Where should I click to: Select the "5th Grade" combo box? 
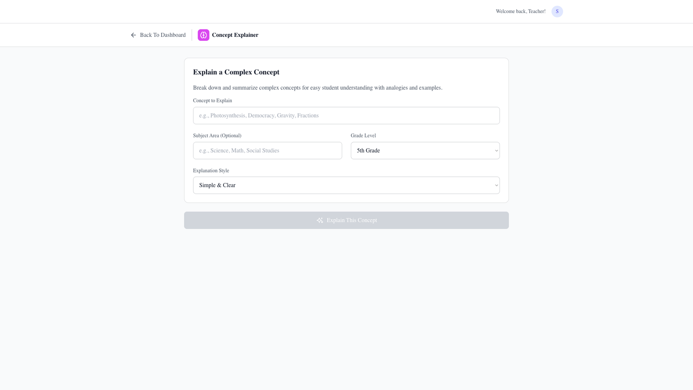pos(425,150)
